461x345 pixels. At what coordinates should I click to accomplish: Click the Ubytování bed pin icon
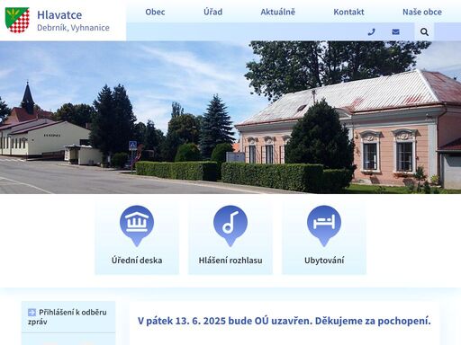(x=324, y=226)
